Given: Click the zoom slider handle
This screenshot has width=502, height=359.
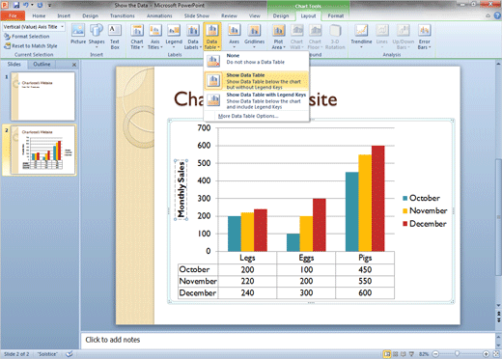Looking at the screenshot, I should 457,354.
